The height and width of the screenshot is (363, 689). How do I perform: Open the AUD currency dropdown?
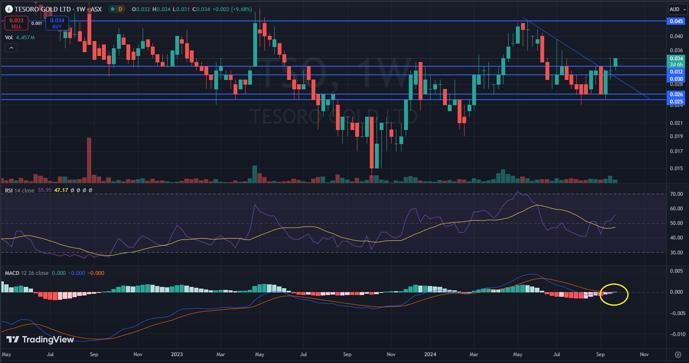[x=677, y=9]
